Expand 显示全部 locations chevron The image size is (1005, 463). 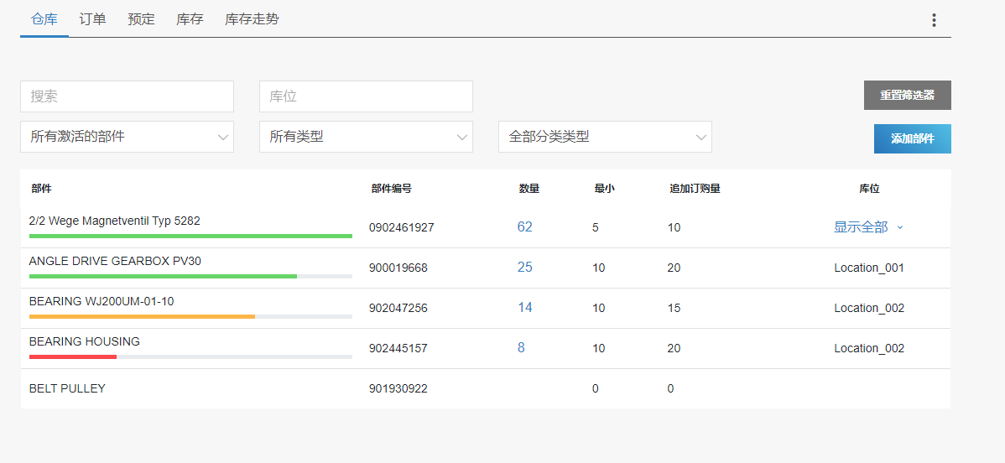point(900,227)
